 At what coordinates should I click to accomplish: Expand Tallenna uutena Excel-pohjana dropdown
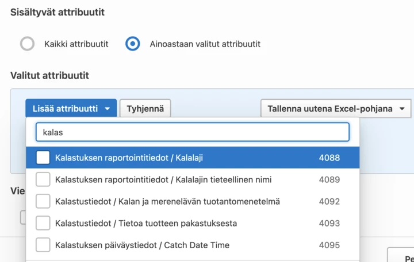click(330, 108)
